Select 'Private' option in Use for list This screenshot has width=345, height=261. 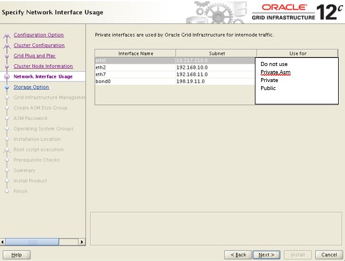pyautogui.click(x=269, y=80)
